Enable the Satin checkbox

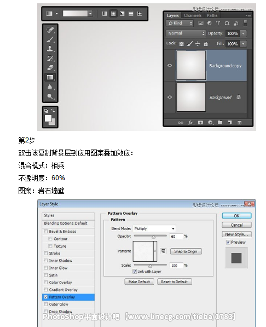coord(45,275)
